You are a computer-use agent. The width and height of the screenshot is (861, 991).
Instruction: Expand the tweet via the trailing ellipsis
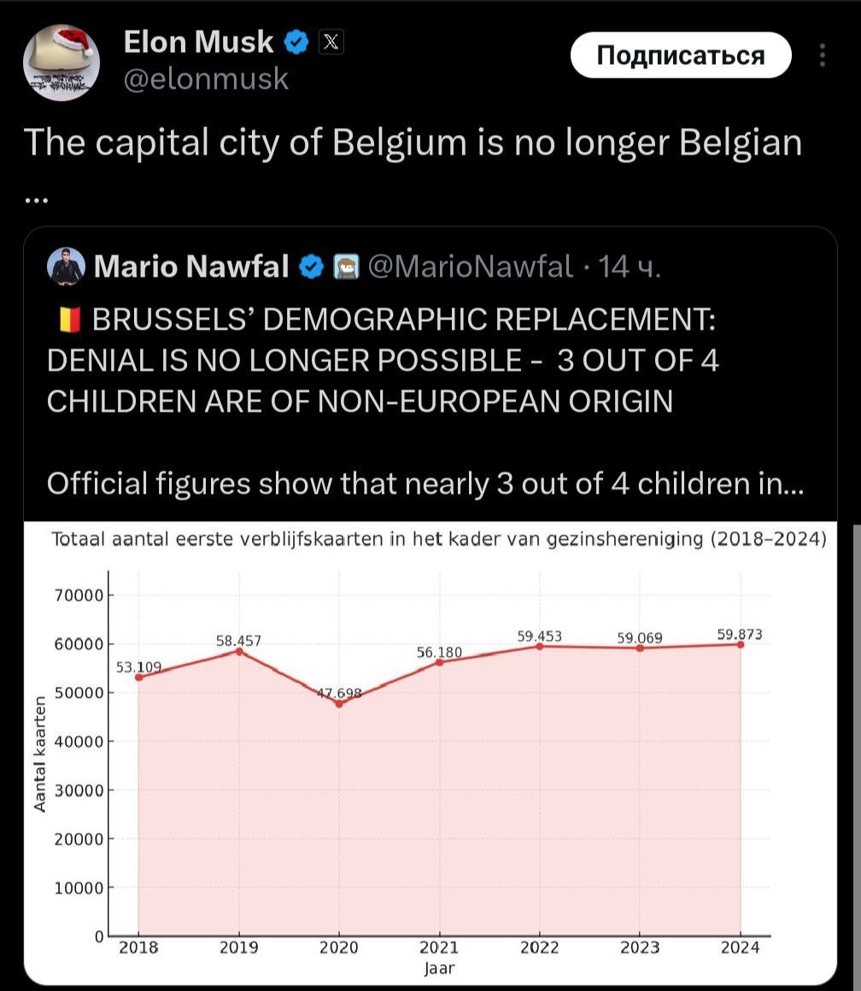37,200
